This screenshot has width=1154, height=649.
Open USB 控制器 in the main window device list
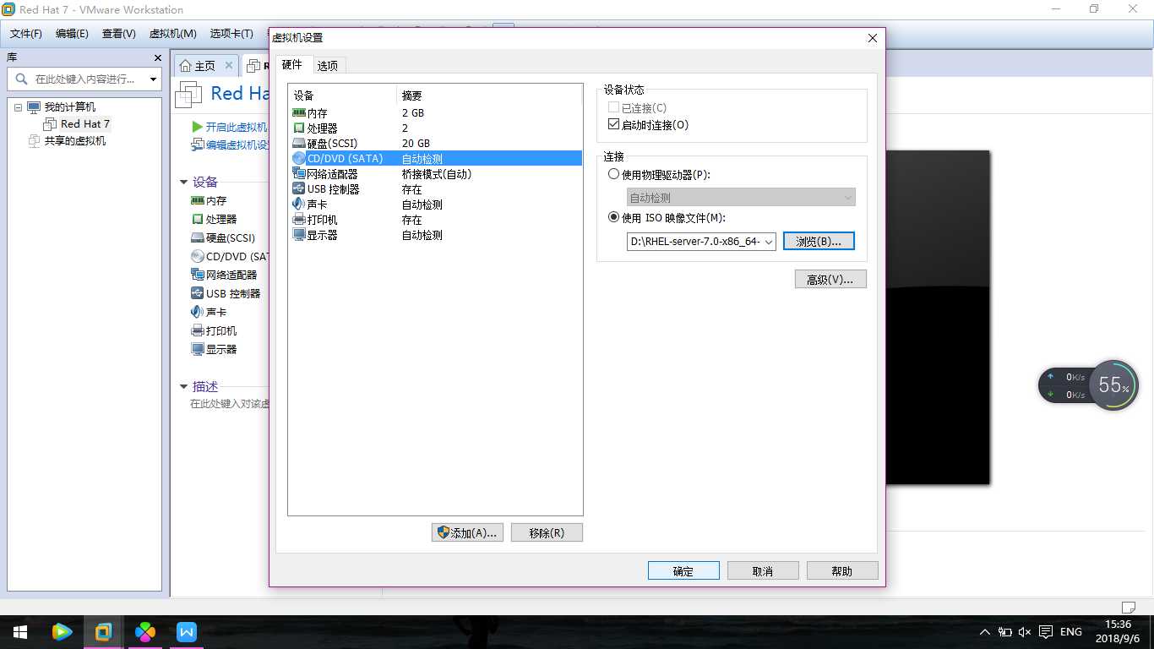tap(226, 294)
